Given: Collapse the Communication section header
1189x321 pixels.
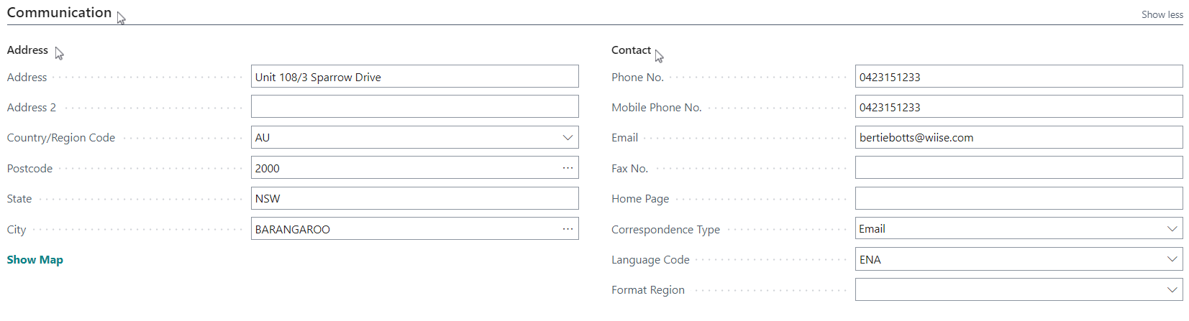Looking at the screenshot, I should click(x=59, y=12).
